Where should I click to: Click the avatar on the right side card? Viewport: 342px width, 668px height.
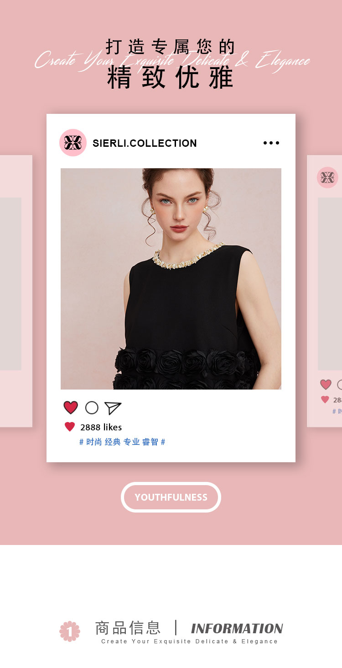(328, 177)
